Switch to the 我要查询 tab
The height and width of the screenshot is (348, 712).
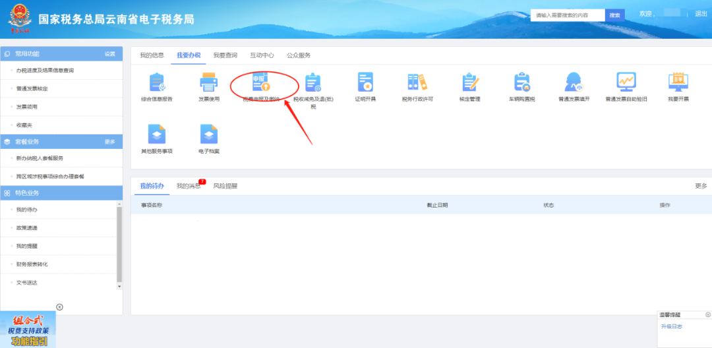(225, 55)
